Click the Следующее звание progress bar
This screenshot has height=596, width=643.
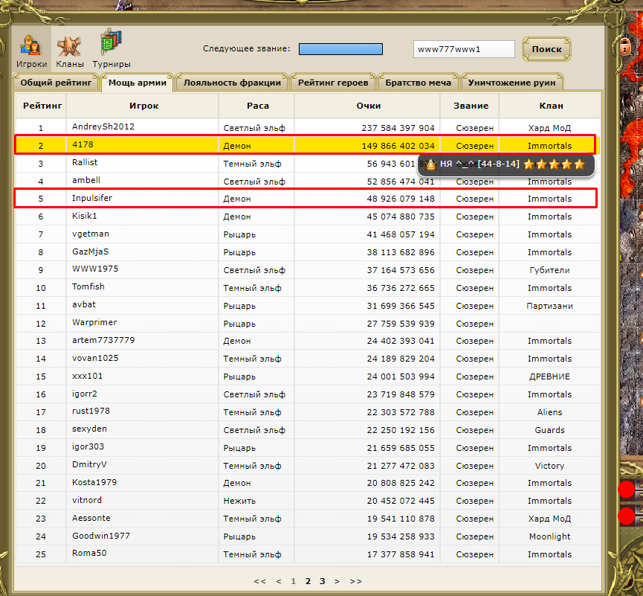click(340, 49)
